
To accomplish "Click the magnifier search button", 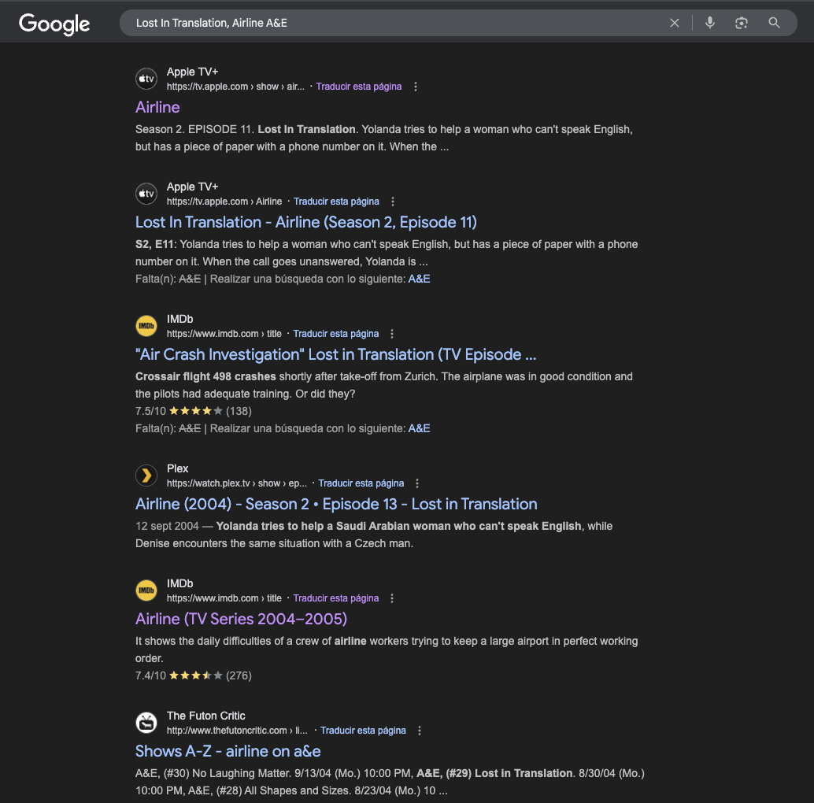I will pyautogui.click(x=775, y=23).
